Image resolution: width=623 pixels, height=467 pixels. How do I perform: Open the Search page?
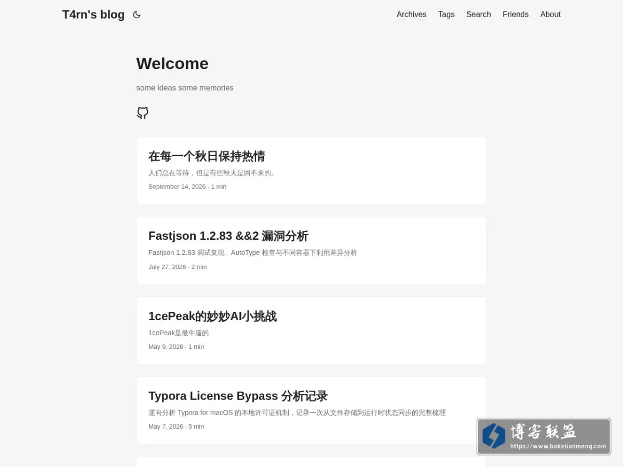(478, 15)
